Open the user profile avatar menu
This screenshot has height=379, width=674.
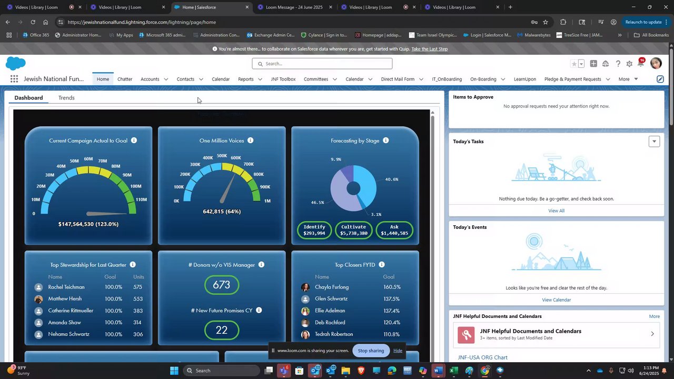(656, 63)
